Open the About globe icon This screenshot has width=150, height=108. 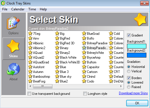(x=13, y=69)
